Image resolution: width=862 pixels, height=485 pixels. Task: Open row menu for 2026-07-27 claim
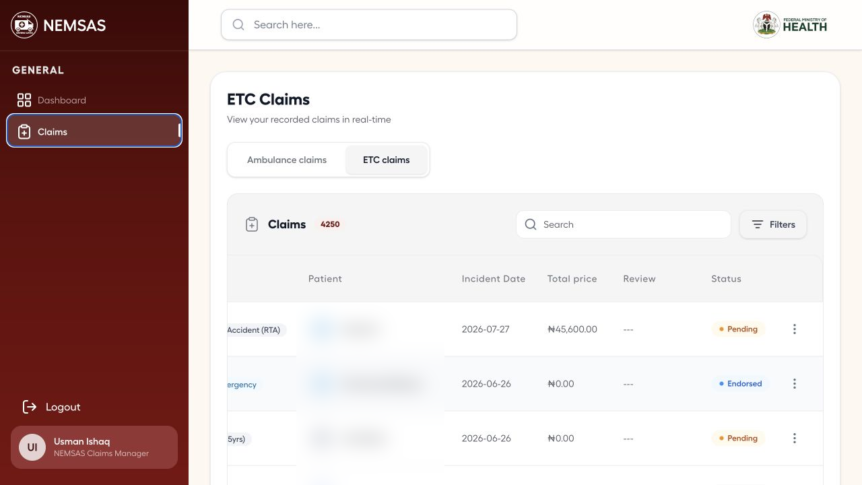pos(795,329)
